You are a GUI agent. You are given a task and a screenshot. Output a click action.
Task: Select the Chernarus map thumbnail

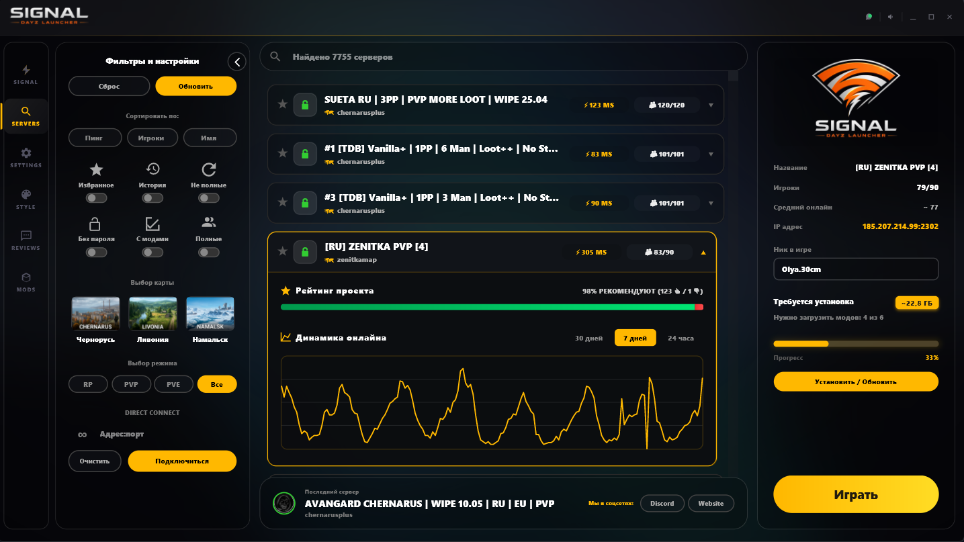coord(95,314)
